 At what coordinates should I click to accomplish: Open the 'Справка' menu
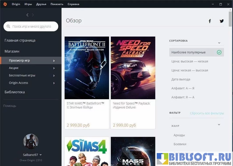[73, 4]
